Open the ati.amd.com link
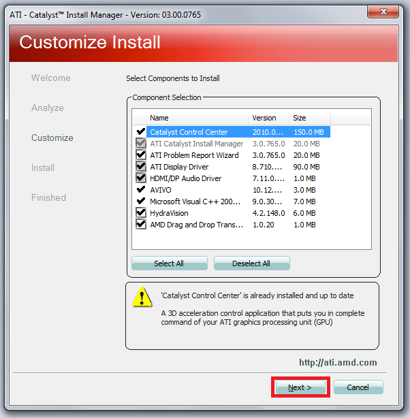Screen dimensions: 410x418 [x=338, y=363]
